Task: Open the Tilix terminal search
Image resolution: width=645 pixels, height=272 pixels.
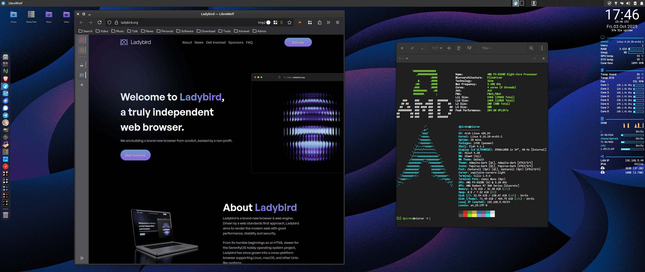Action: [x=531, y=48]
